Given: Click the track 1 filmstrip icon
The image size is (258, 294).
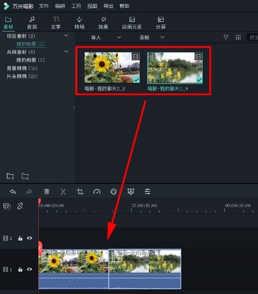Looking at the screenshot, I should (6, 269).
